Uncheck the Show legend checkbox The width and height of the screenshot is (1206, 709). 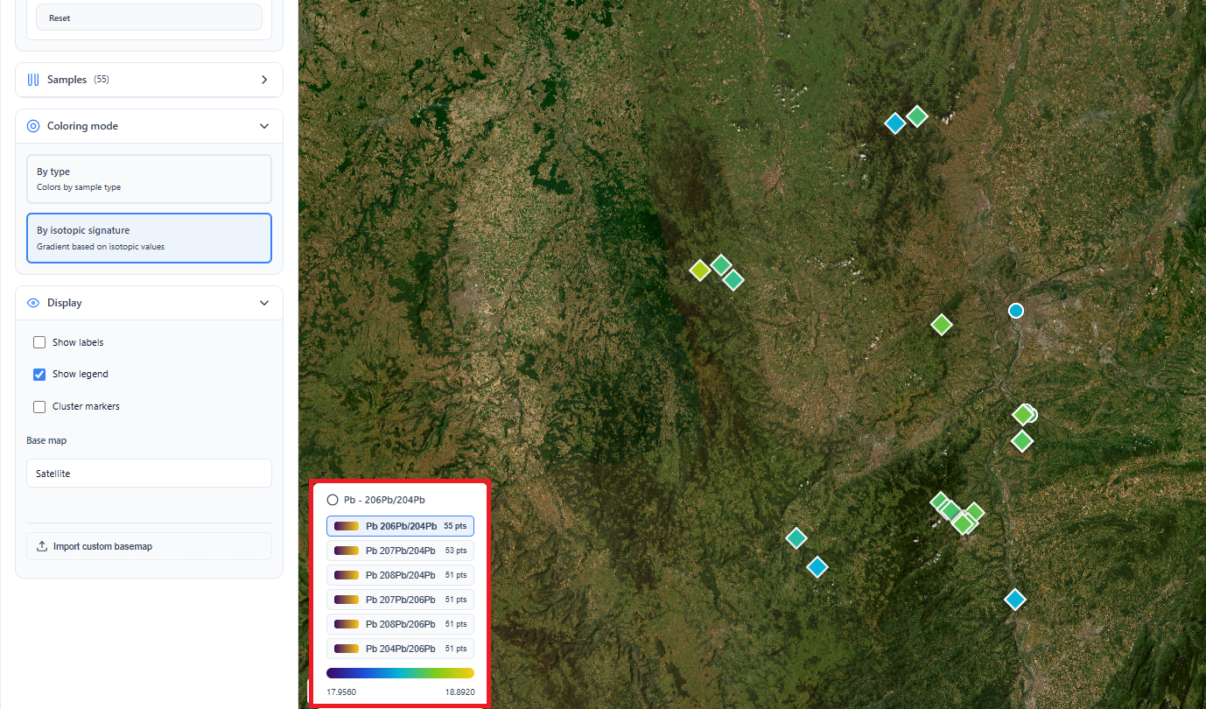(39, 375)
